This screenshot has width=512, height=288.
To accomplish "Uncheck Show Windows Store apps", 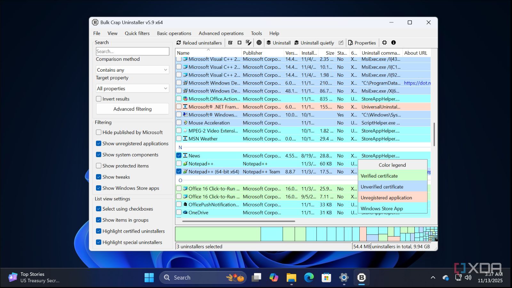I will [x=99, y=188].
